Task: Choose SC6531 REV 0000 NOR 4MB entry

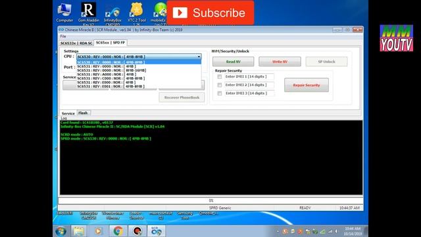Action: [x=139, y=66]
